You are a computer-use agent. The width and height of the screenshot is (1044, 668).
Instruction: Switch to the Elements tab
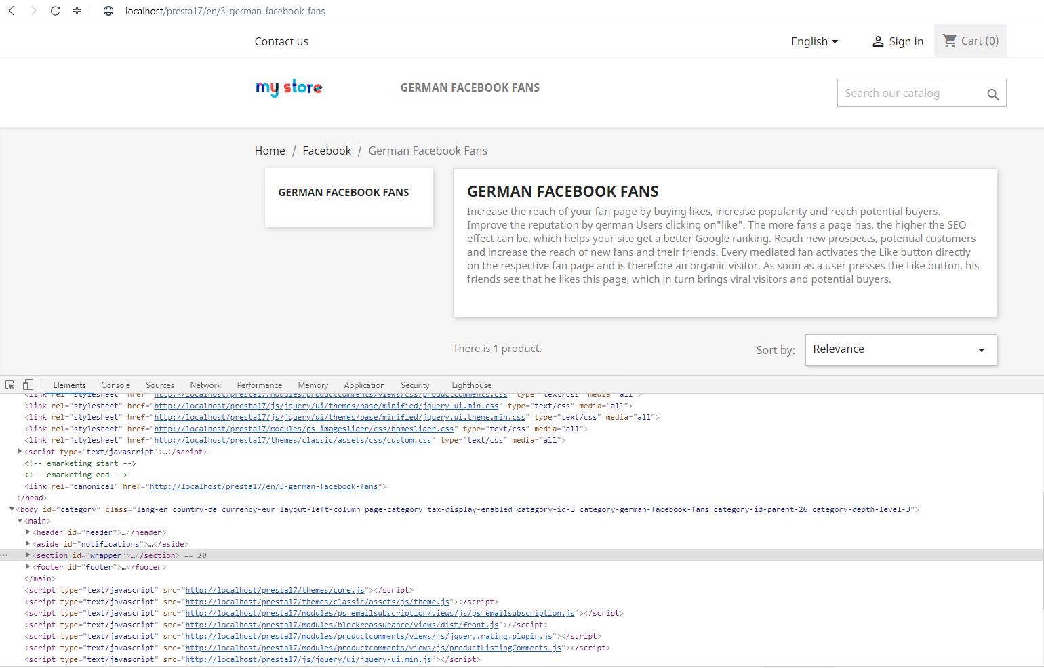[x=69, y=385]
